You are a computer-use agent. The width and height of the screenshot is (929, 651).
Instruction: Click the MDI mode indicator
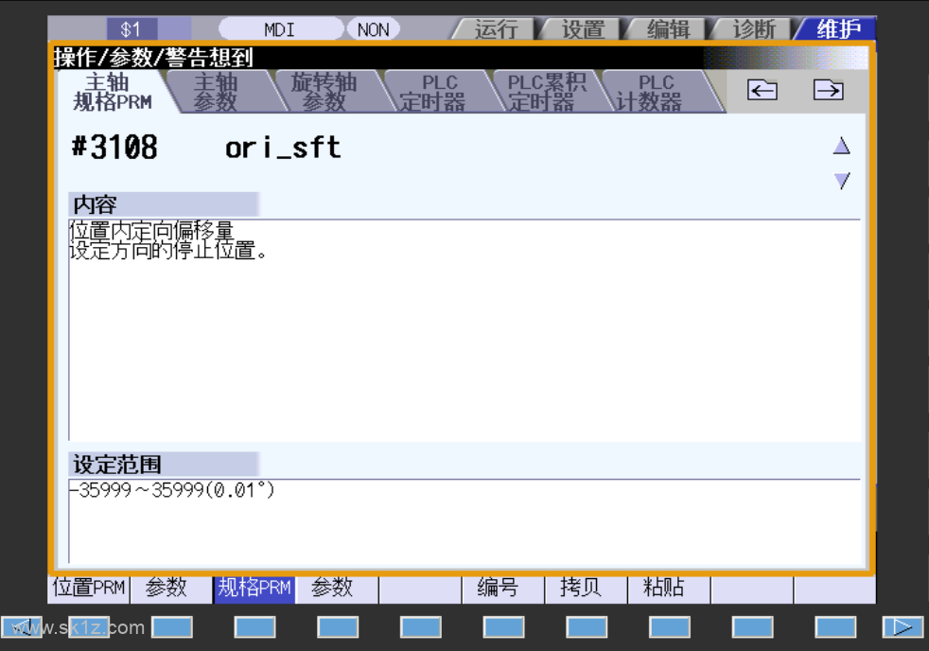click(x=280, y=29)
